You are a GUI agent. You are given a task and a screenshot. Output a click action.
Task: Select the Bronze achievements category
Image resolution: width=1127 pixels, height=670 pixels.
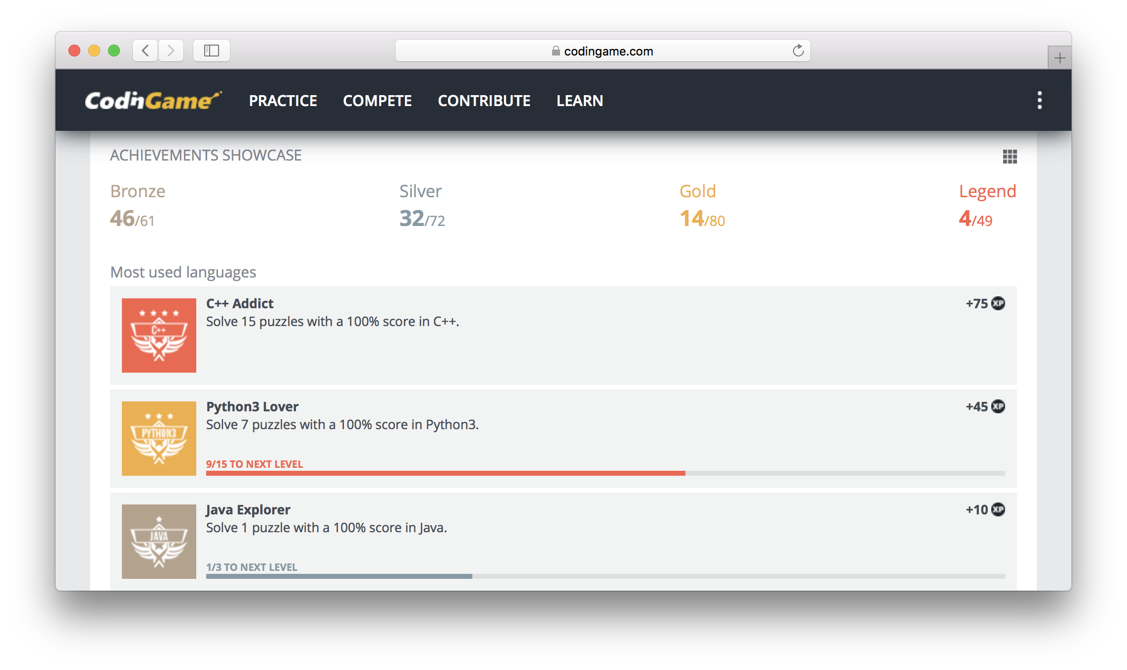tap(138, 191)
